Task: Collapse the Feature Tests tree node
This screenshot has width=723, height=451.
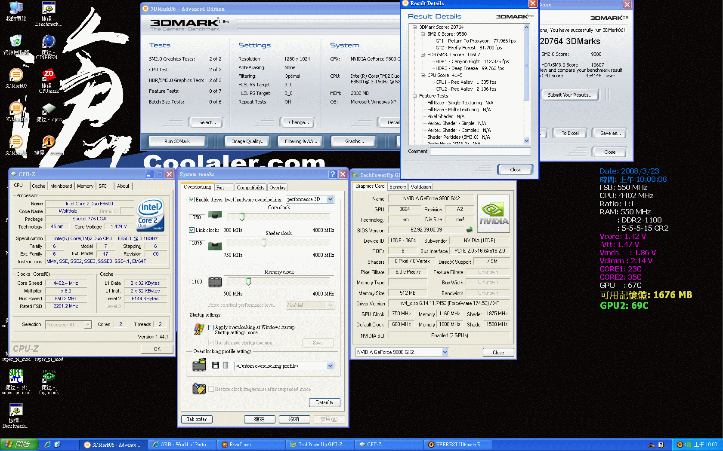Action: (x=415, y=96)
